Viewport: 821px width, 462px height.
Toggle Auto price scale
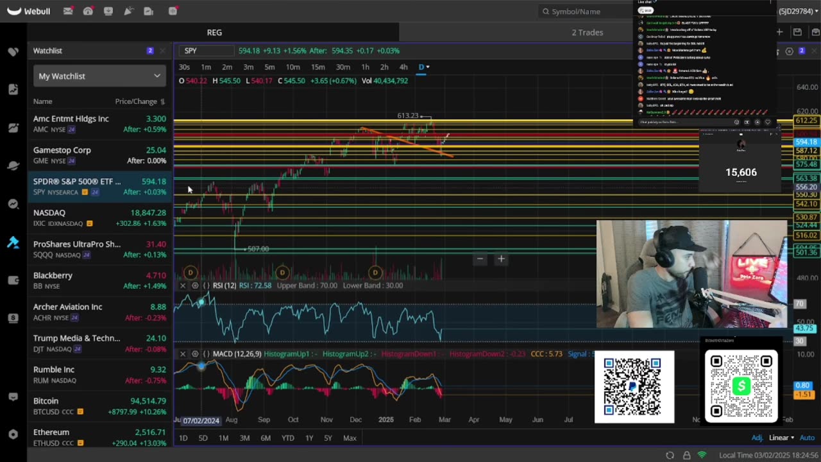click(x=807, y=438)
